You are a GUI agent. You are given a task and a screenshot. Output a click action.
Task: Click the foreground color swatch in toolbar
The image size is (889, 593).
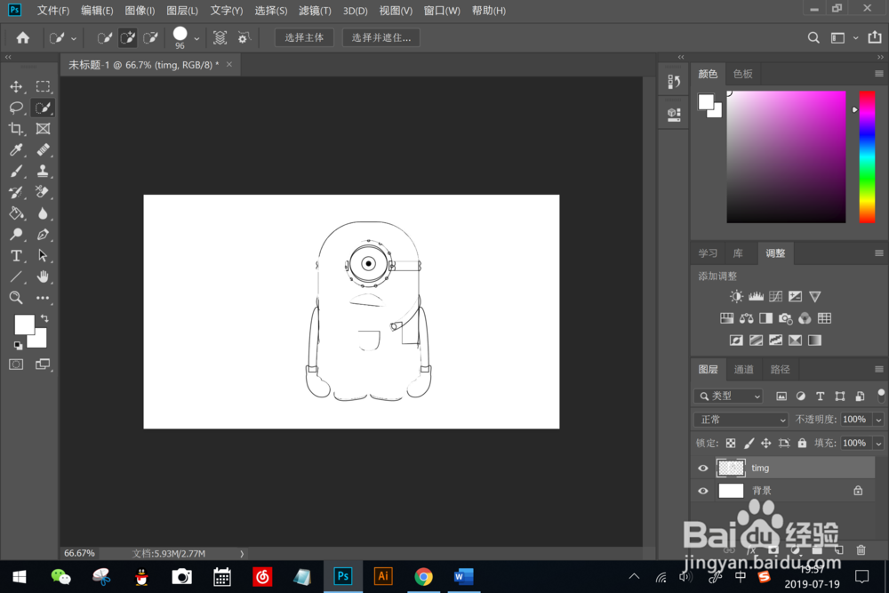click(24, 325)
